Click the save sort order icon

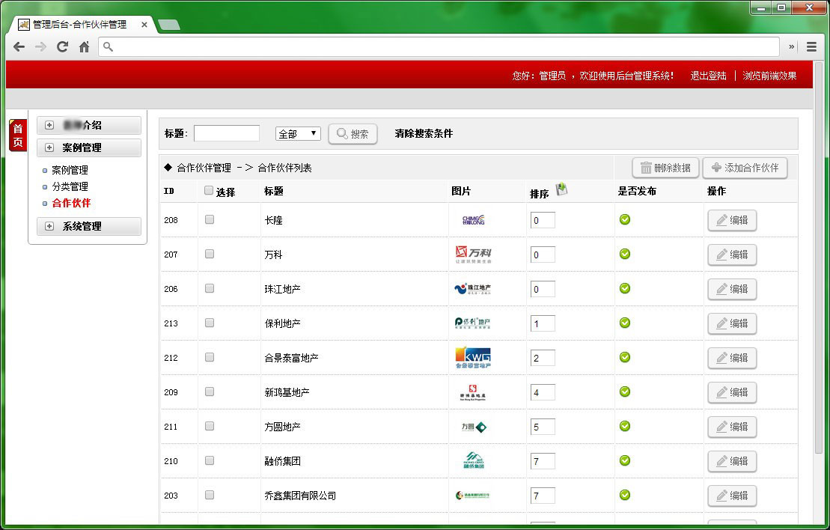tap(561, 189)
